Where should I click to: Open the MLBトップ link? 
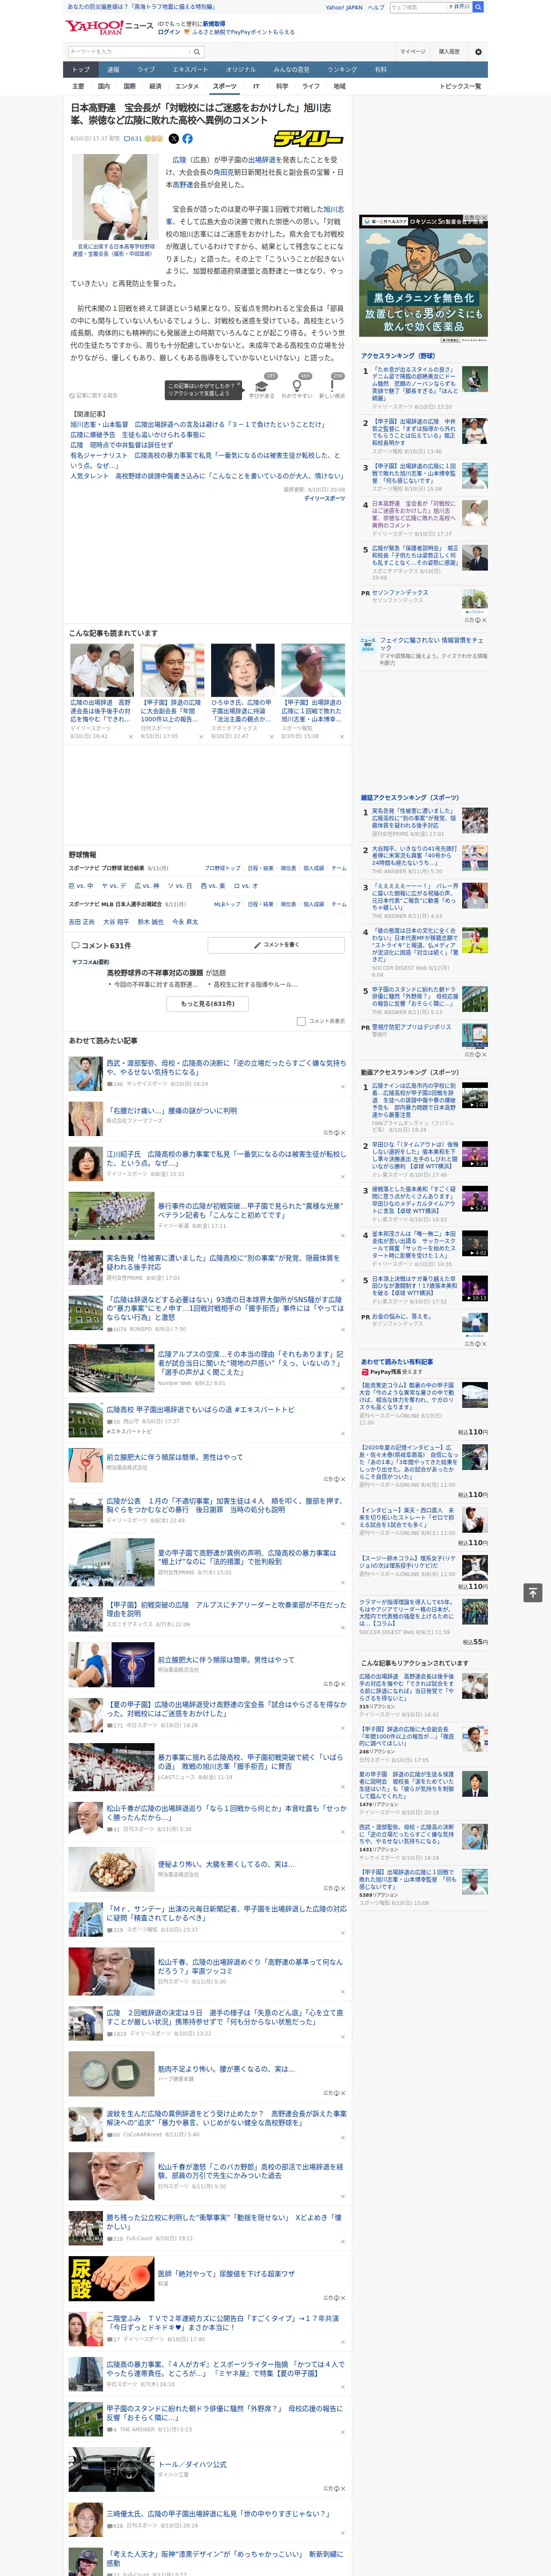click(x=227, y=904)
